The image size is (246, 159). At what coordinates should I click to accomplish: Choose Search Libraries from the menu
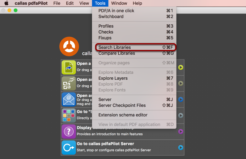point(134,47)
